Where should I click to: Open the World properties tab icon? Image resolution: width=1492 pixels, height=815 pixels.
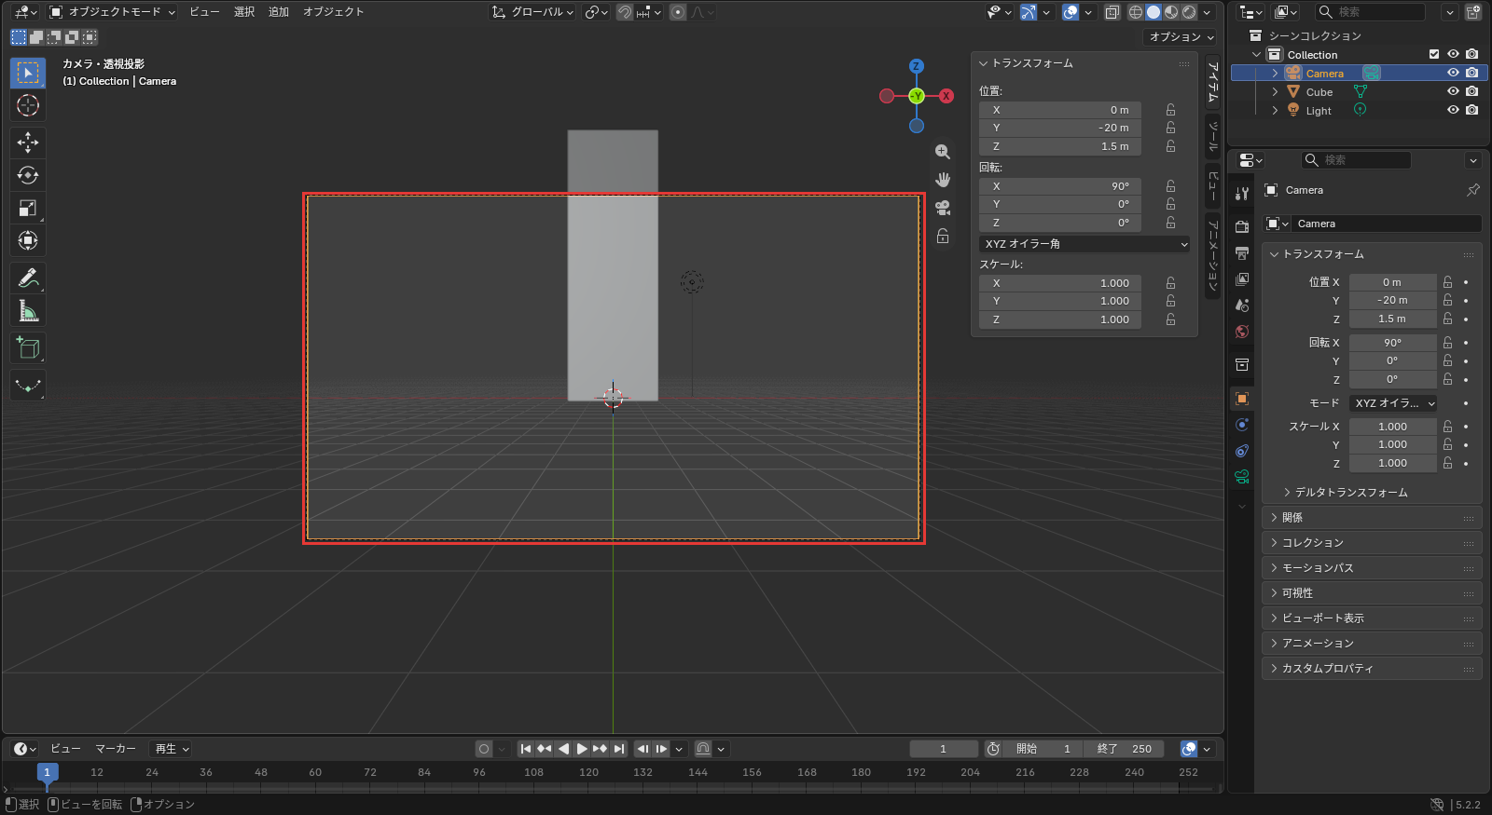coord(1242,332)
